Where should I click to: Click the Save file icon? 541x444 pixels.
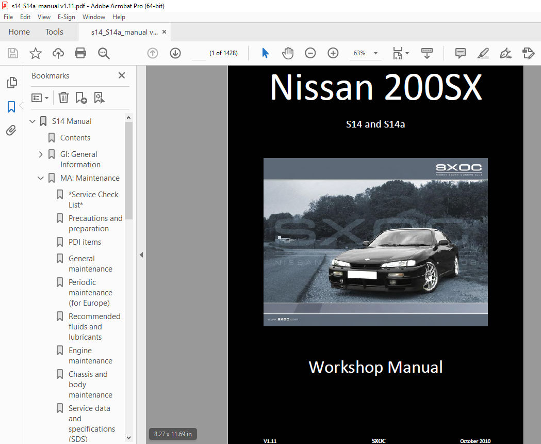(x=13, y=53)
